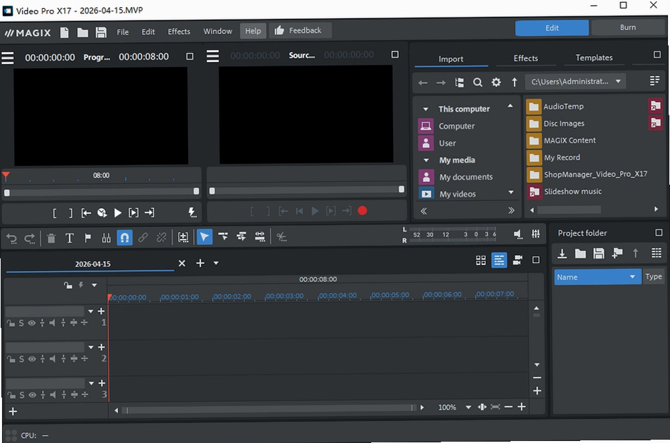Click Type column header in Project folder
The width and height of the screenshot is (670, 443).
pos(653,276)
